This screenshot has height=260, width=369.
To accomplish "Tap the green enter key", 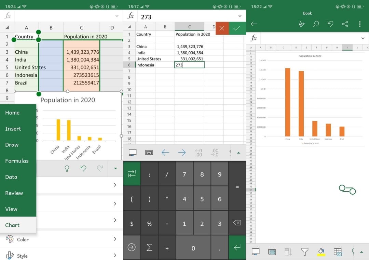I will click(x=237, y=247).
